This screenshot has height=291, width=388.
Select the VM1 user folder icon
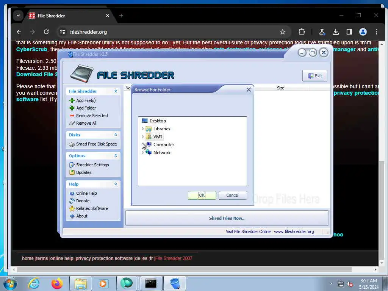click(x=149, y=136)
